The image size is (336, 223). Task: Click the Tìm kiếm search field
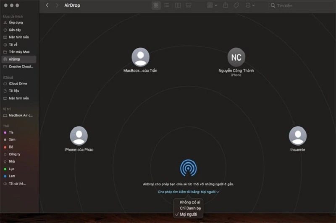[301, 5]
